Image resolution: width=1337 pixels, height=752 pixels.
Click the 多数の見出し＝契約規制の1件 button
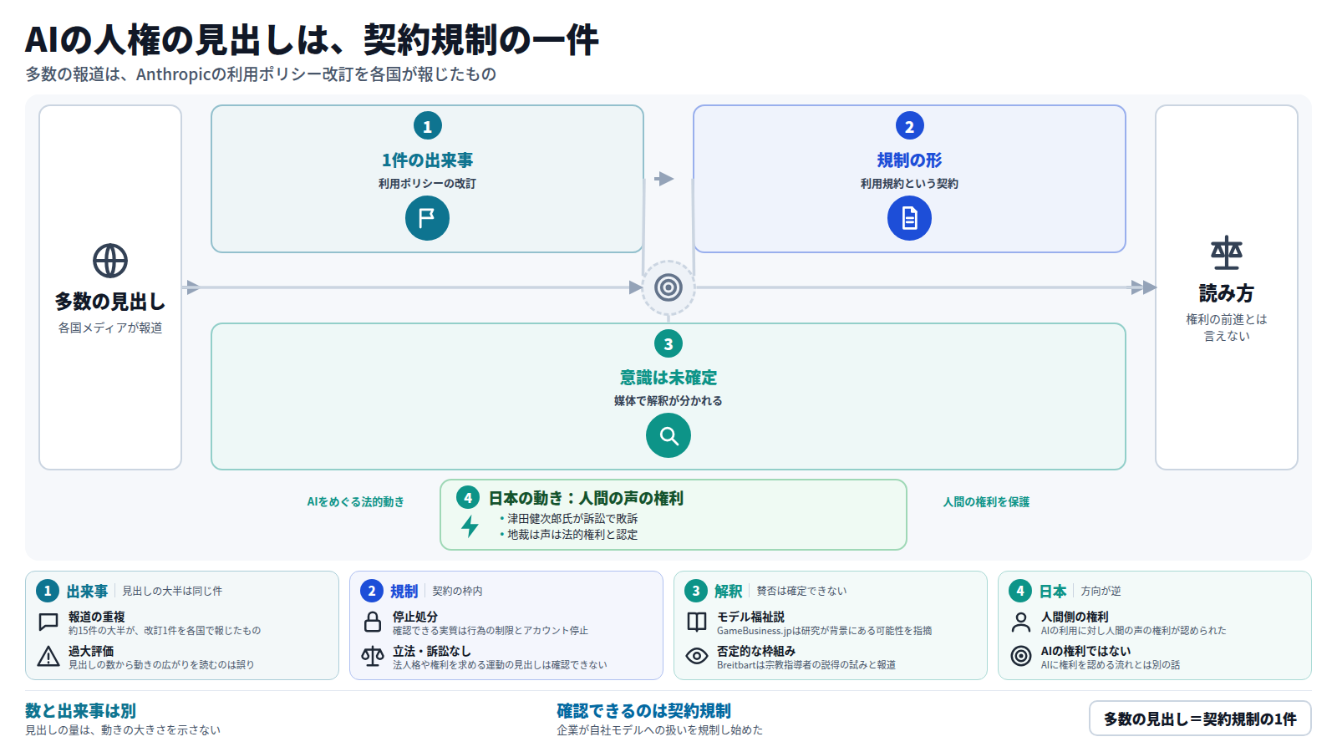1200,719
